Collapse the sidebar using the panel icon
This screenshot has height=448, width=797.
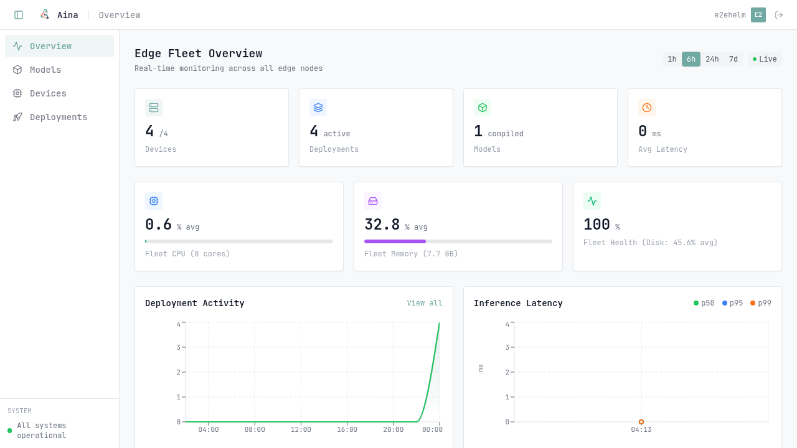click(19, 15)
